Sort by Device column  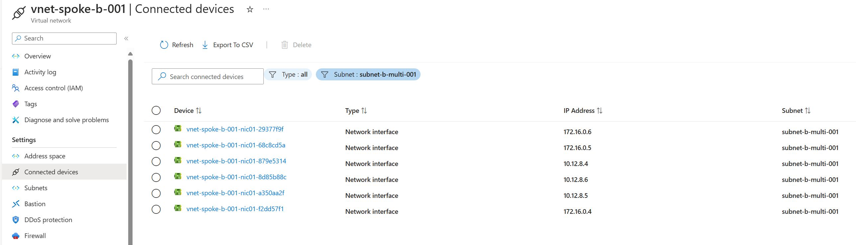click(188, 111)
